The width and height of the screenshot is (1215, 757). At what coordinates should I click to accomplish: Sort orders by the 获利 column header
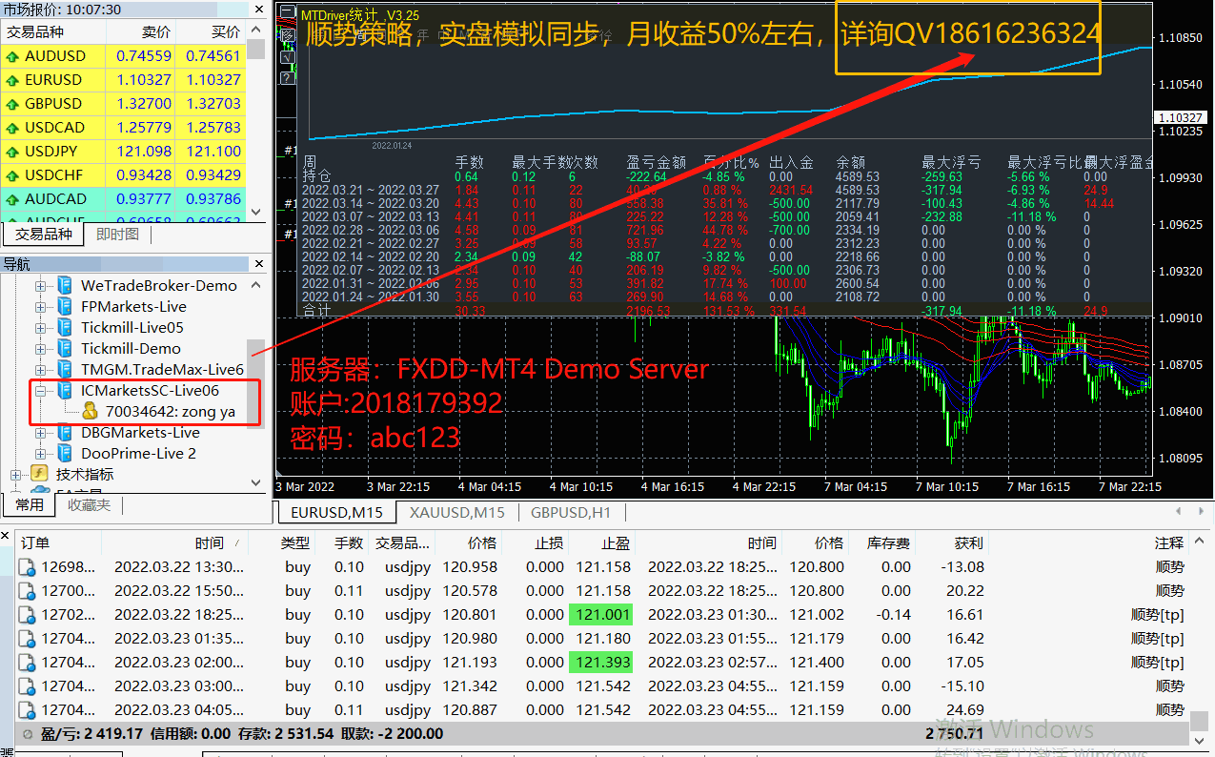point(967,542)
